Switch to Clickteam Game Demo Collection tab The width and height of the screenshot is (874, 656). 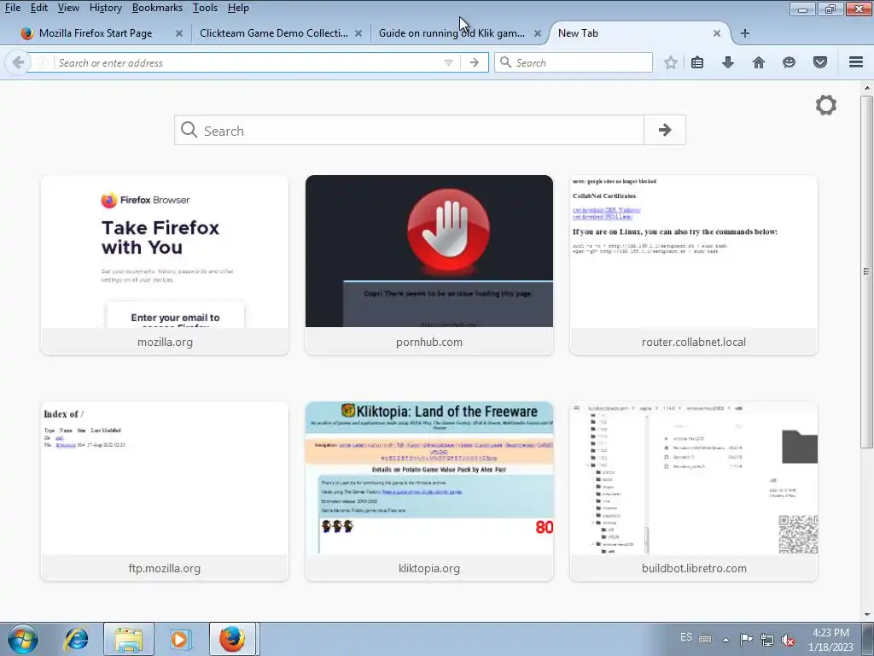point(273,33)
